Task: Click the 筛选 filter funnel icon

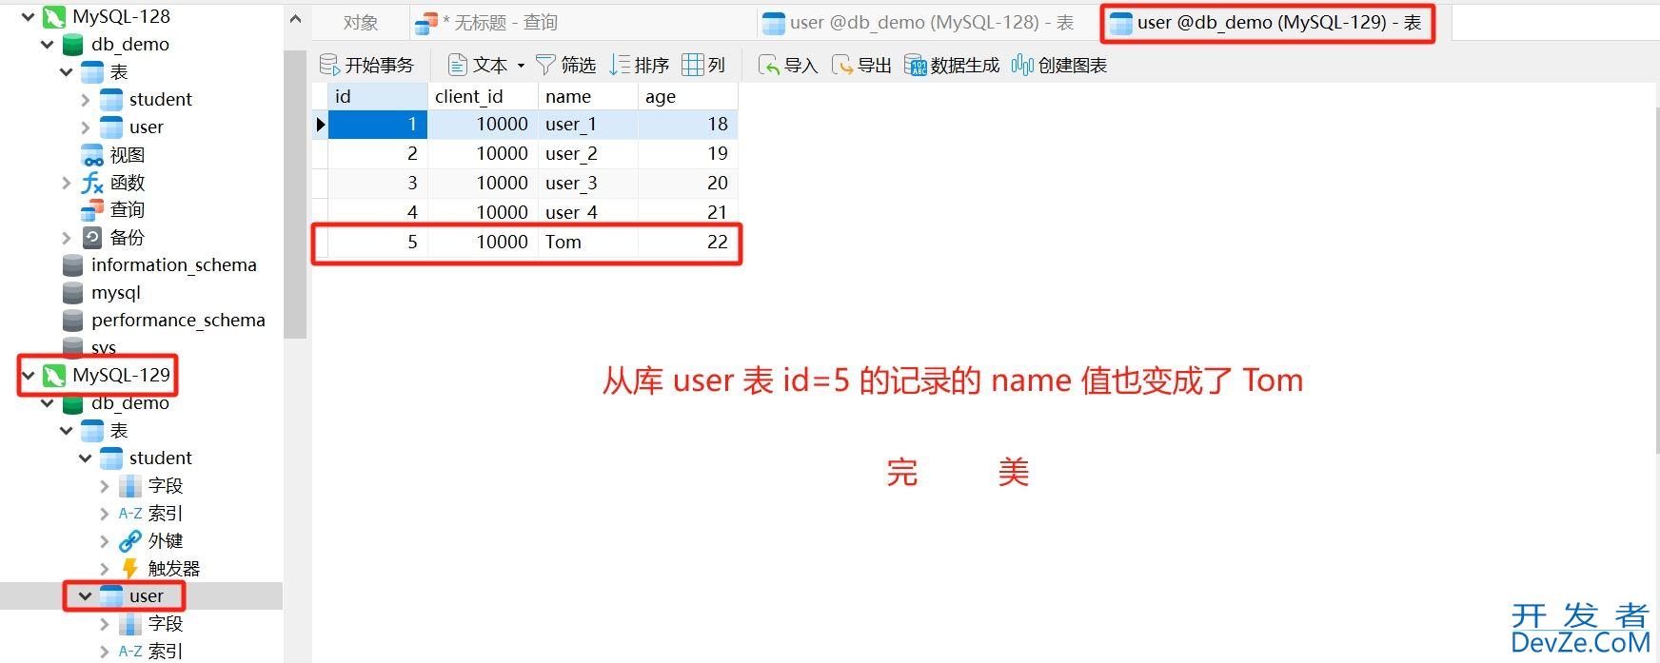Action: click(x=545, y=65)
